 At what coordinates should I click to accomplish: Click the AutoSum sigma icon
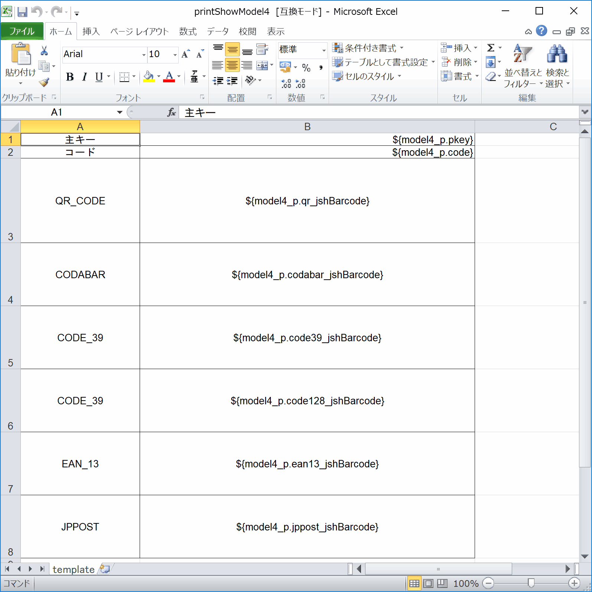tap(491, 48)
